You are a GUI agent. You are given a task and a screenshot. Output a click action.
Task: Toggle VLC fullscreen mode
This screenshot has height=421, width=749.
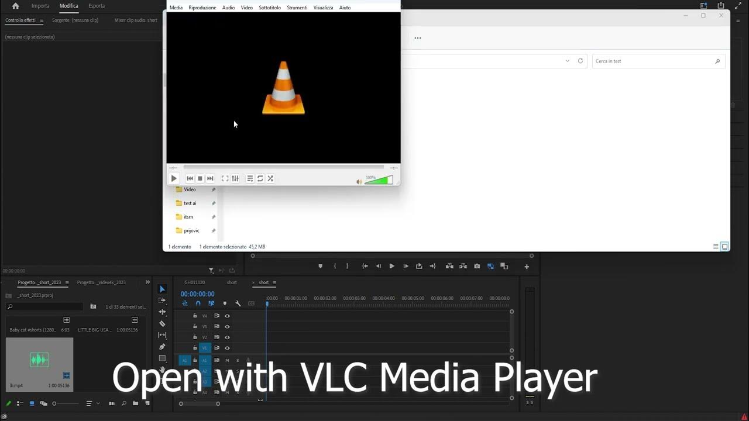225,178
